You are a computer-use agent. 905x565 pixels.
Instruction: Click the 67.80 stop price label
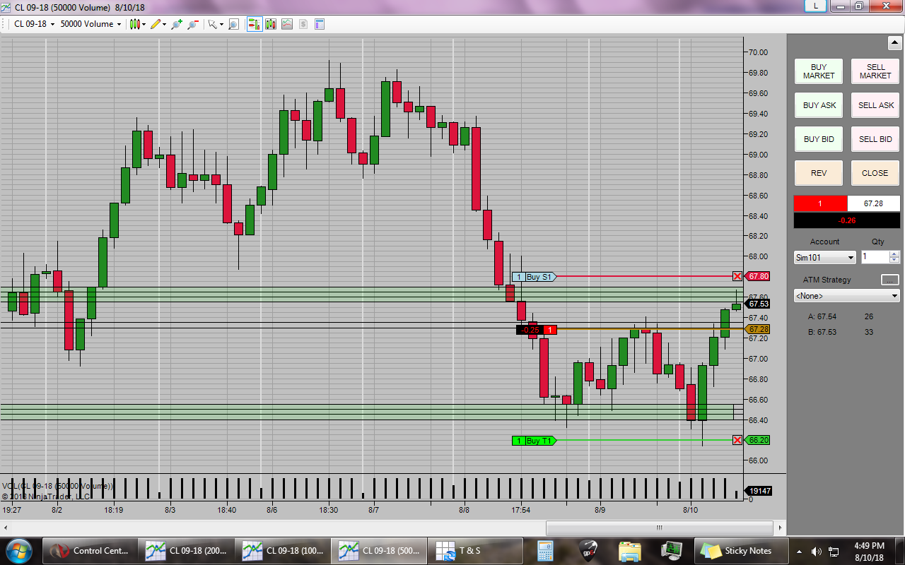[x=758, y=276]
